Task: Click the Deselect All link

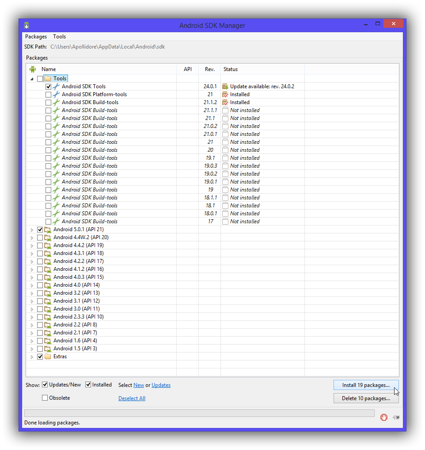Action: [132, 398]
